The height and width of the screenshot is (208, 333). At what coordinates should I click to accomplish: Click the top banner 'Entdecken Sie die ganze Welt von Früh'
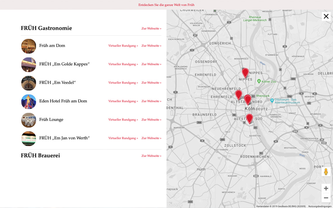(166, 5)
